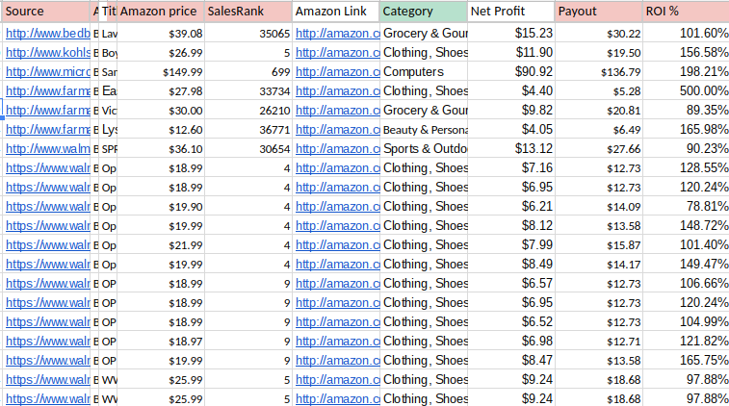Open Amazon link in the Computers row

pyautogui.click(x=337, y=71)
